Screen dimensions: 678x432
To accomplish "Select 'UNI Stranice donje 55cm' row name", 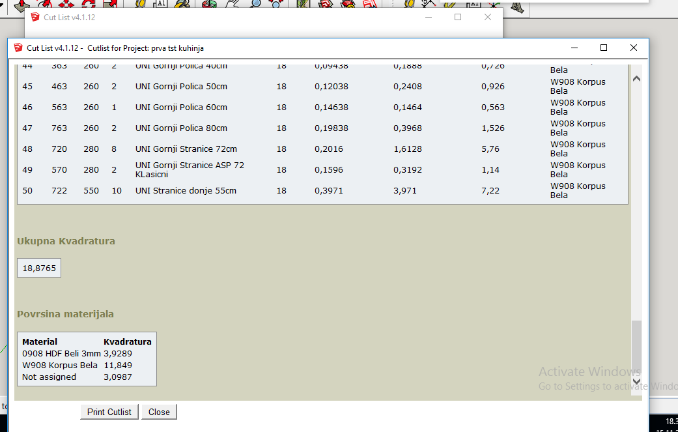I will tap(186, 191).
